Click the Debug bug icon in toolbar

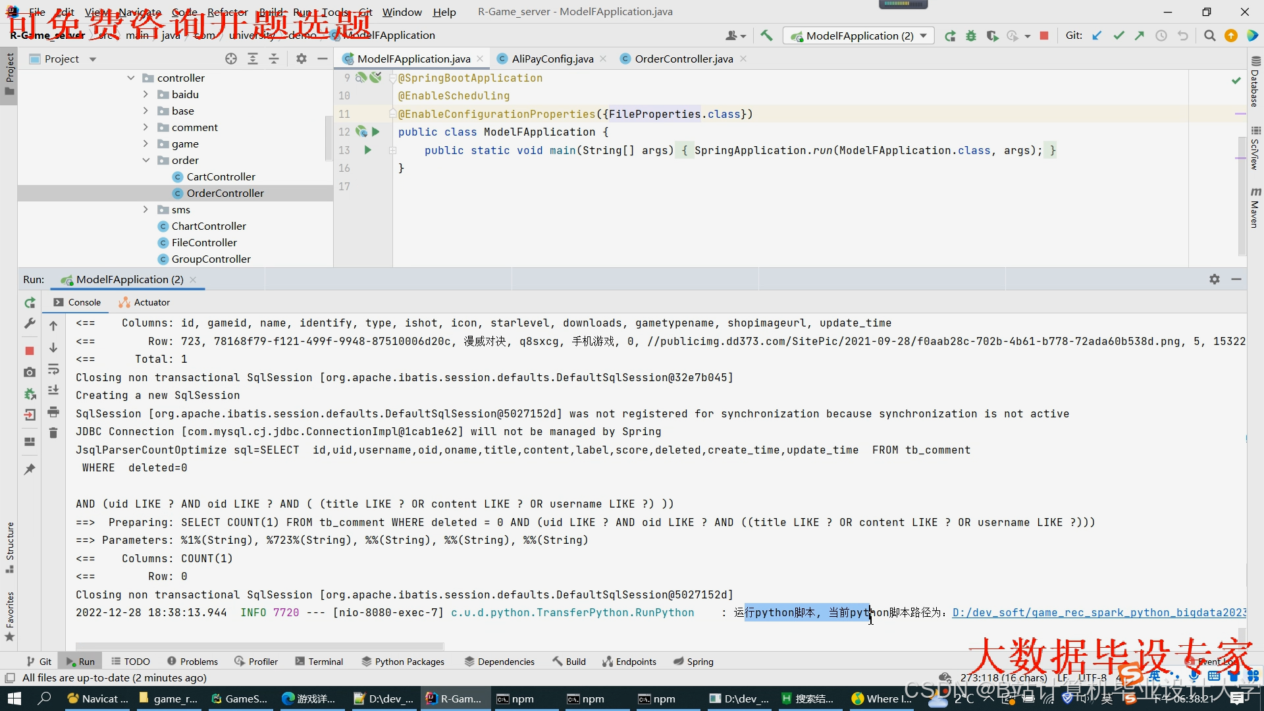pyautogui.click(x=971, y=36)
